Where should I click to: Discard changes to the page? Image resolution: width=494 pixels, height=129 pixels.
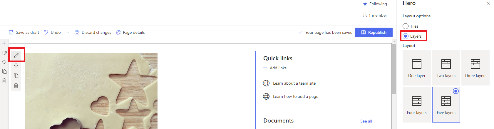click(x=93, y=32)
